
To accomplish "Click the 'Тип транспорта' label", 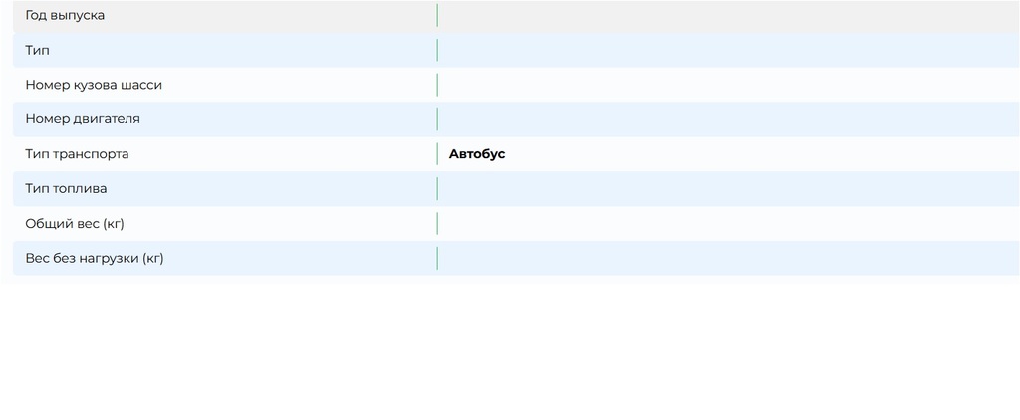I will tap(77, 154).
